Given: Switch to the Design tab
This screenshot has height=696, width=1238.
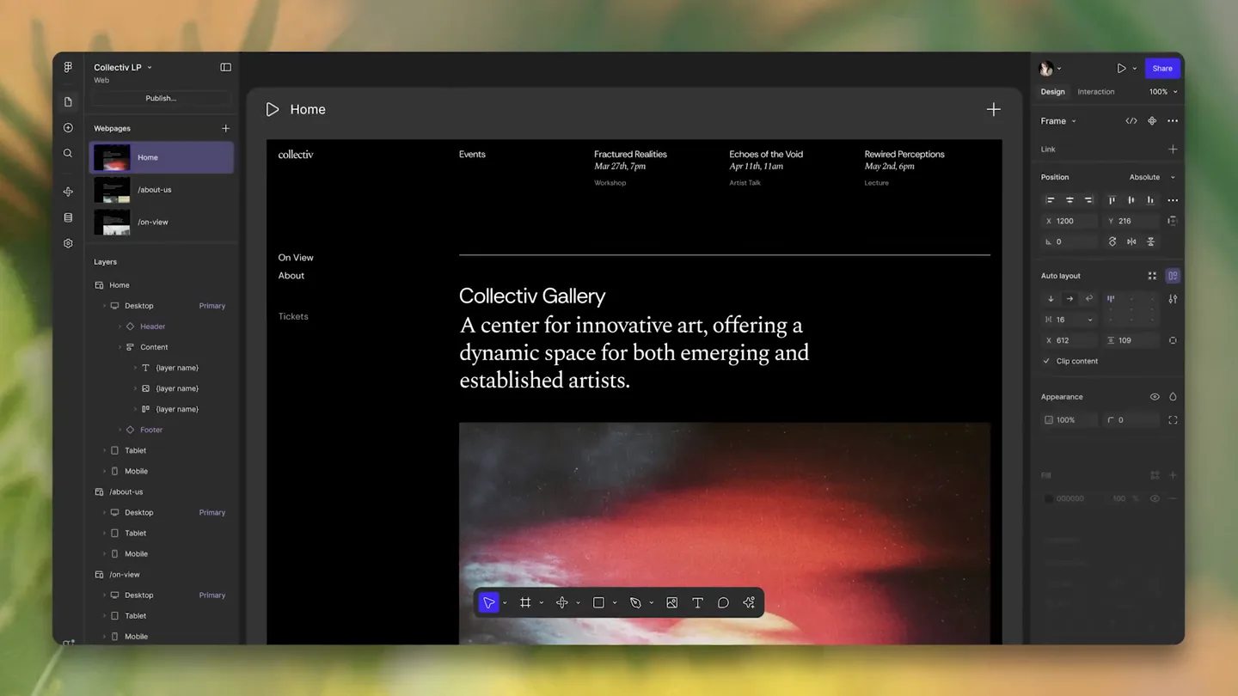Looking at the screenshot, I should [1052, 92].
